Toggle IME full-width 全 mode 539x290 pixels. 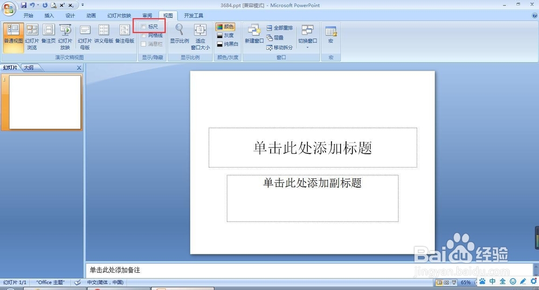pos(502,281)
